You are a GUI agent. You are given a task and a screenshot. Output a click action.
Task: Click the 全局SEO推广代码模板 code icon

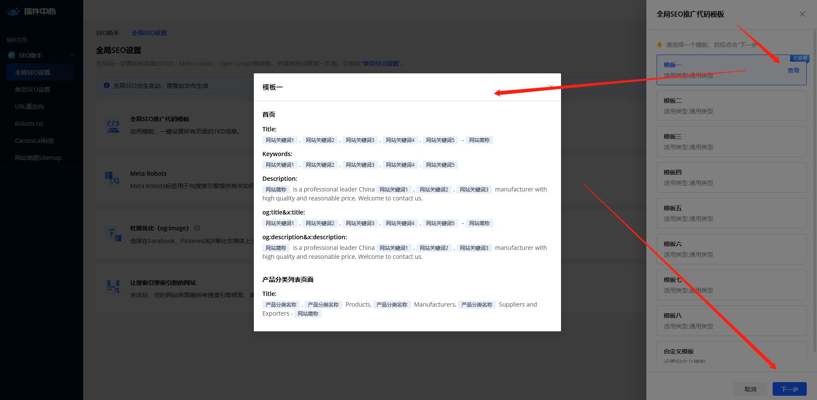pyautogui.click(x=113, y=126)
